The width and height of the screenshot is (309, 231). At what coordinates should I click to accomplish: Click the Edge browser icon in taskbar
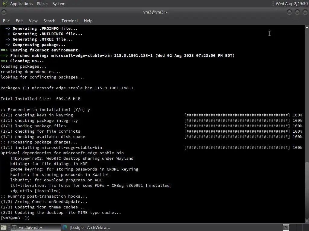point(65,227)
